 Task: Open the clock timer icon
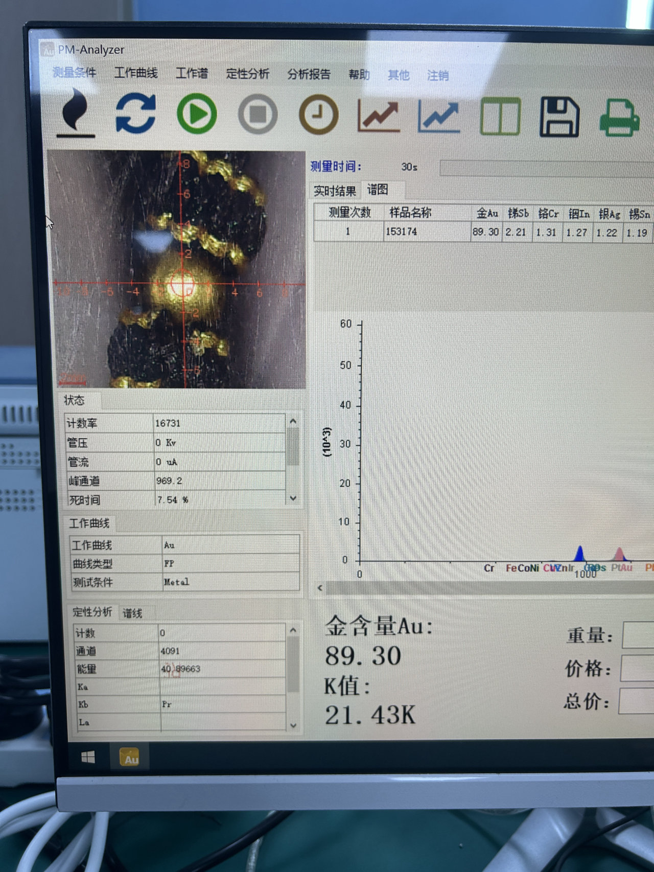pos(318,114)
